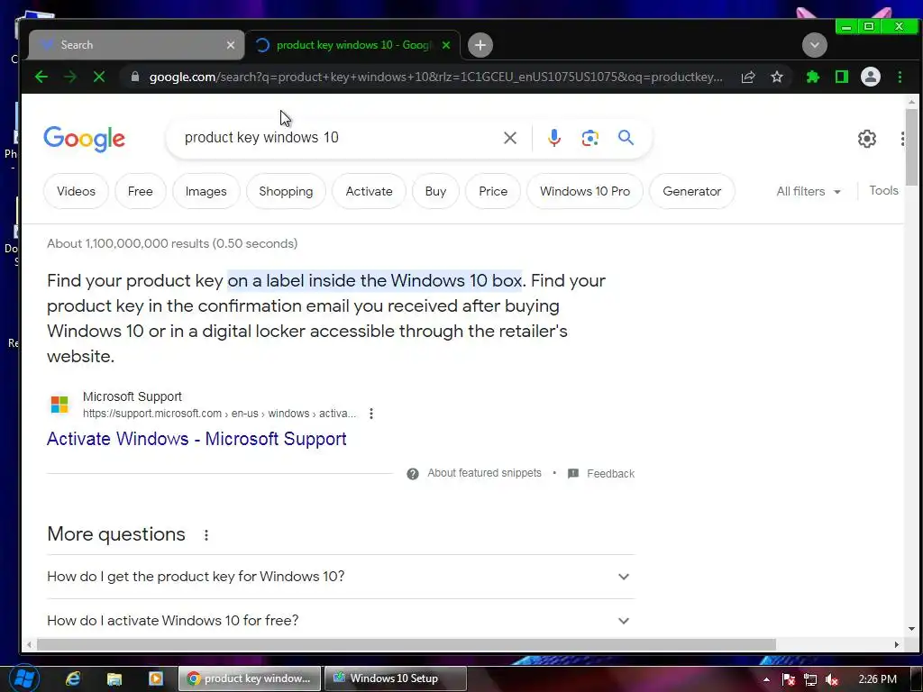The width and height of the screenshot is (923, 692).
Task: Start voice search with the microphone
Action: (554, 138)
